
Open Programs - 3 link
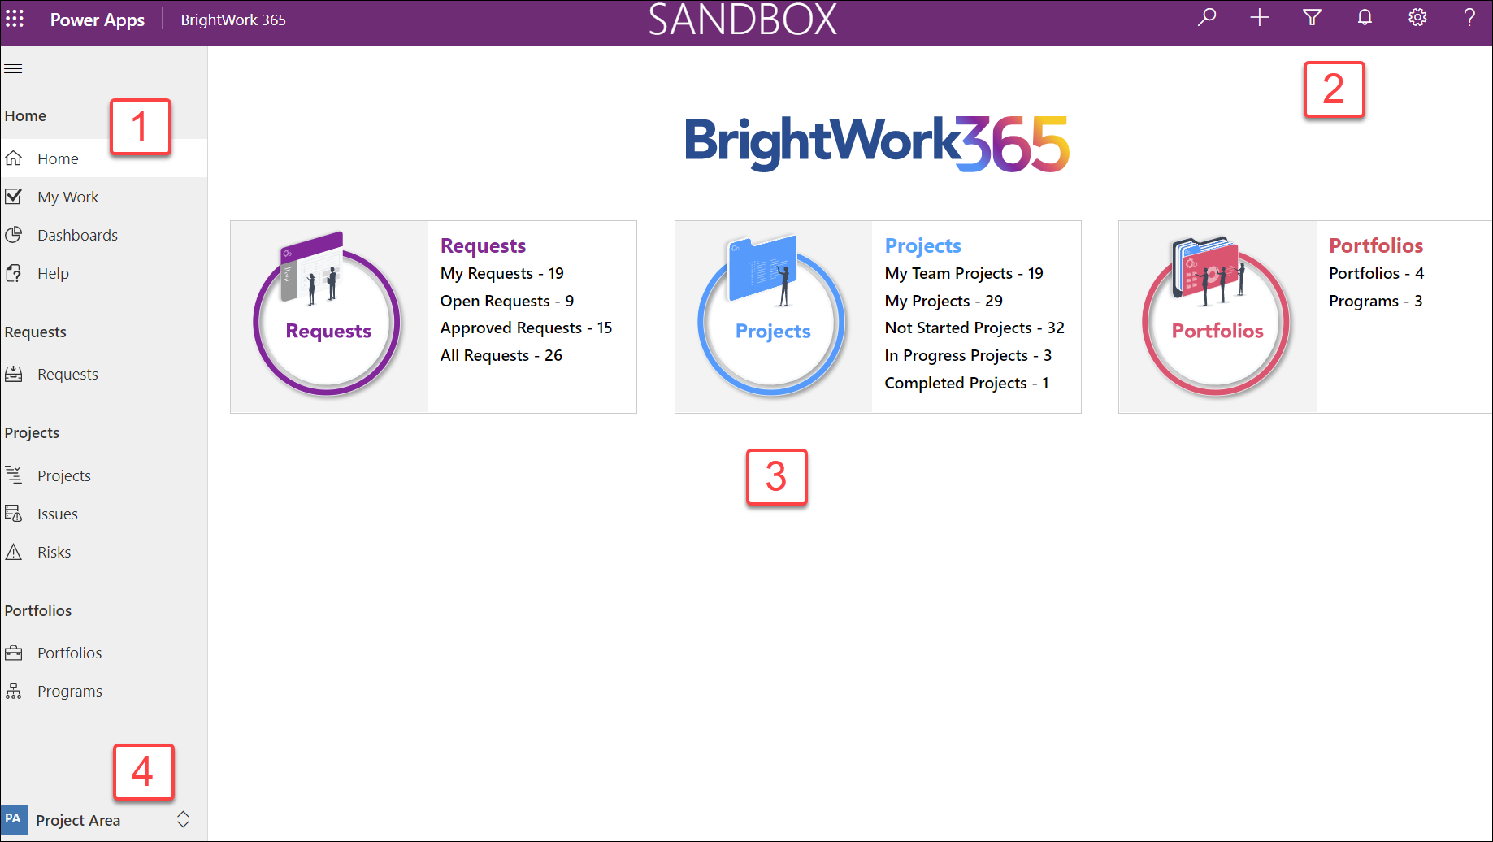click(1375, 301)
